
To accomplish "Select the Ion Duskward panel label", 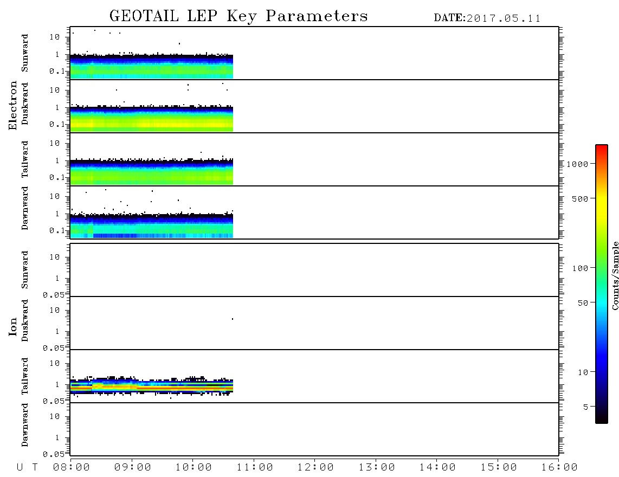I will click(x=25, y=320).
